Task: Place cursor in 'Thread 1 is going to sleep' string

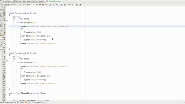Action: click(x=52, y=26)
